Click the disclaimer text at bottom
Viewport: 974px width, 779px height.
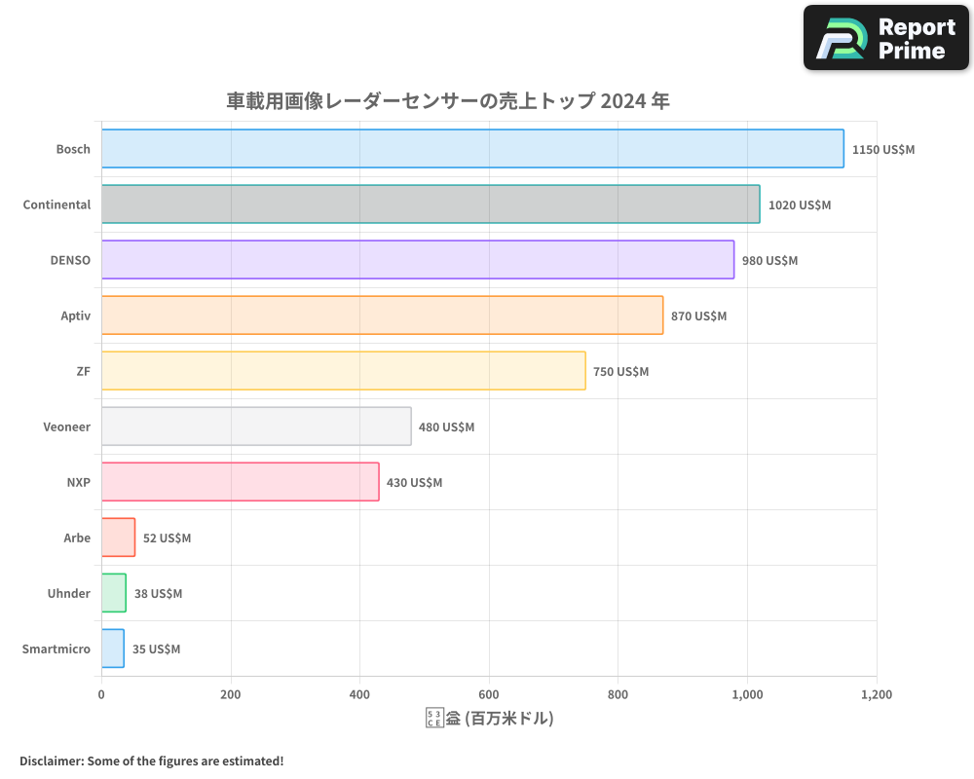pos(150,760)
